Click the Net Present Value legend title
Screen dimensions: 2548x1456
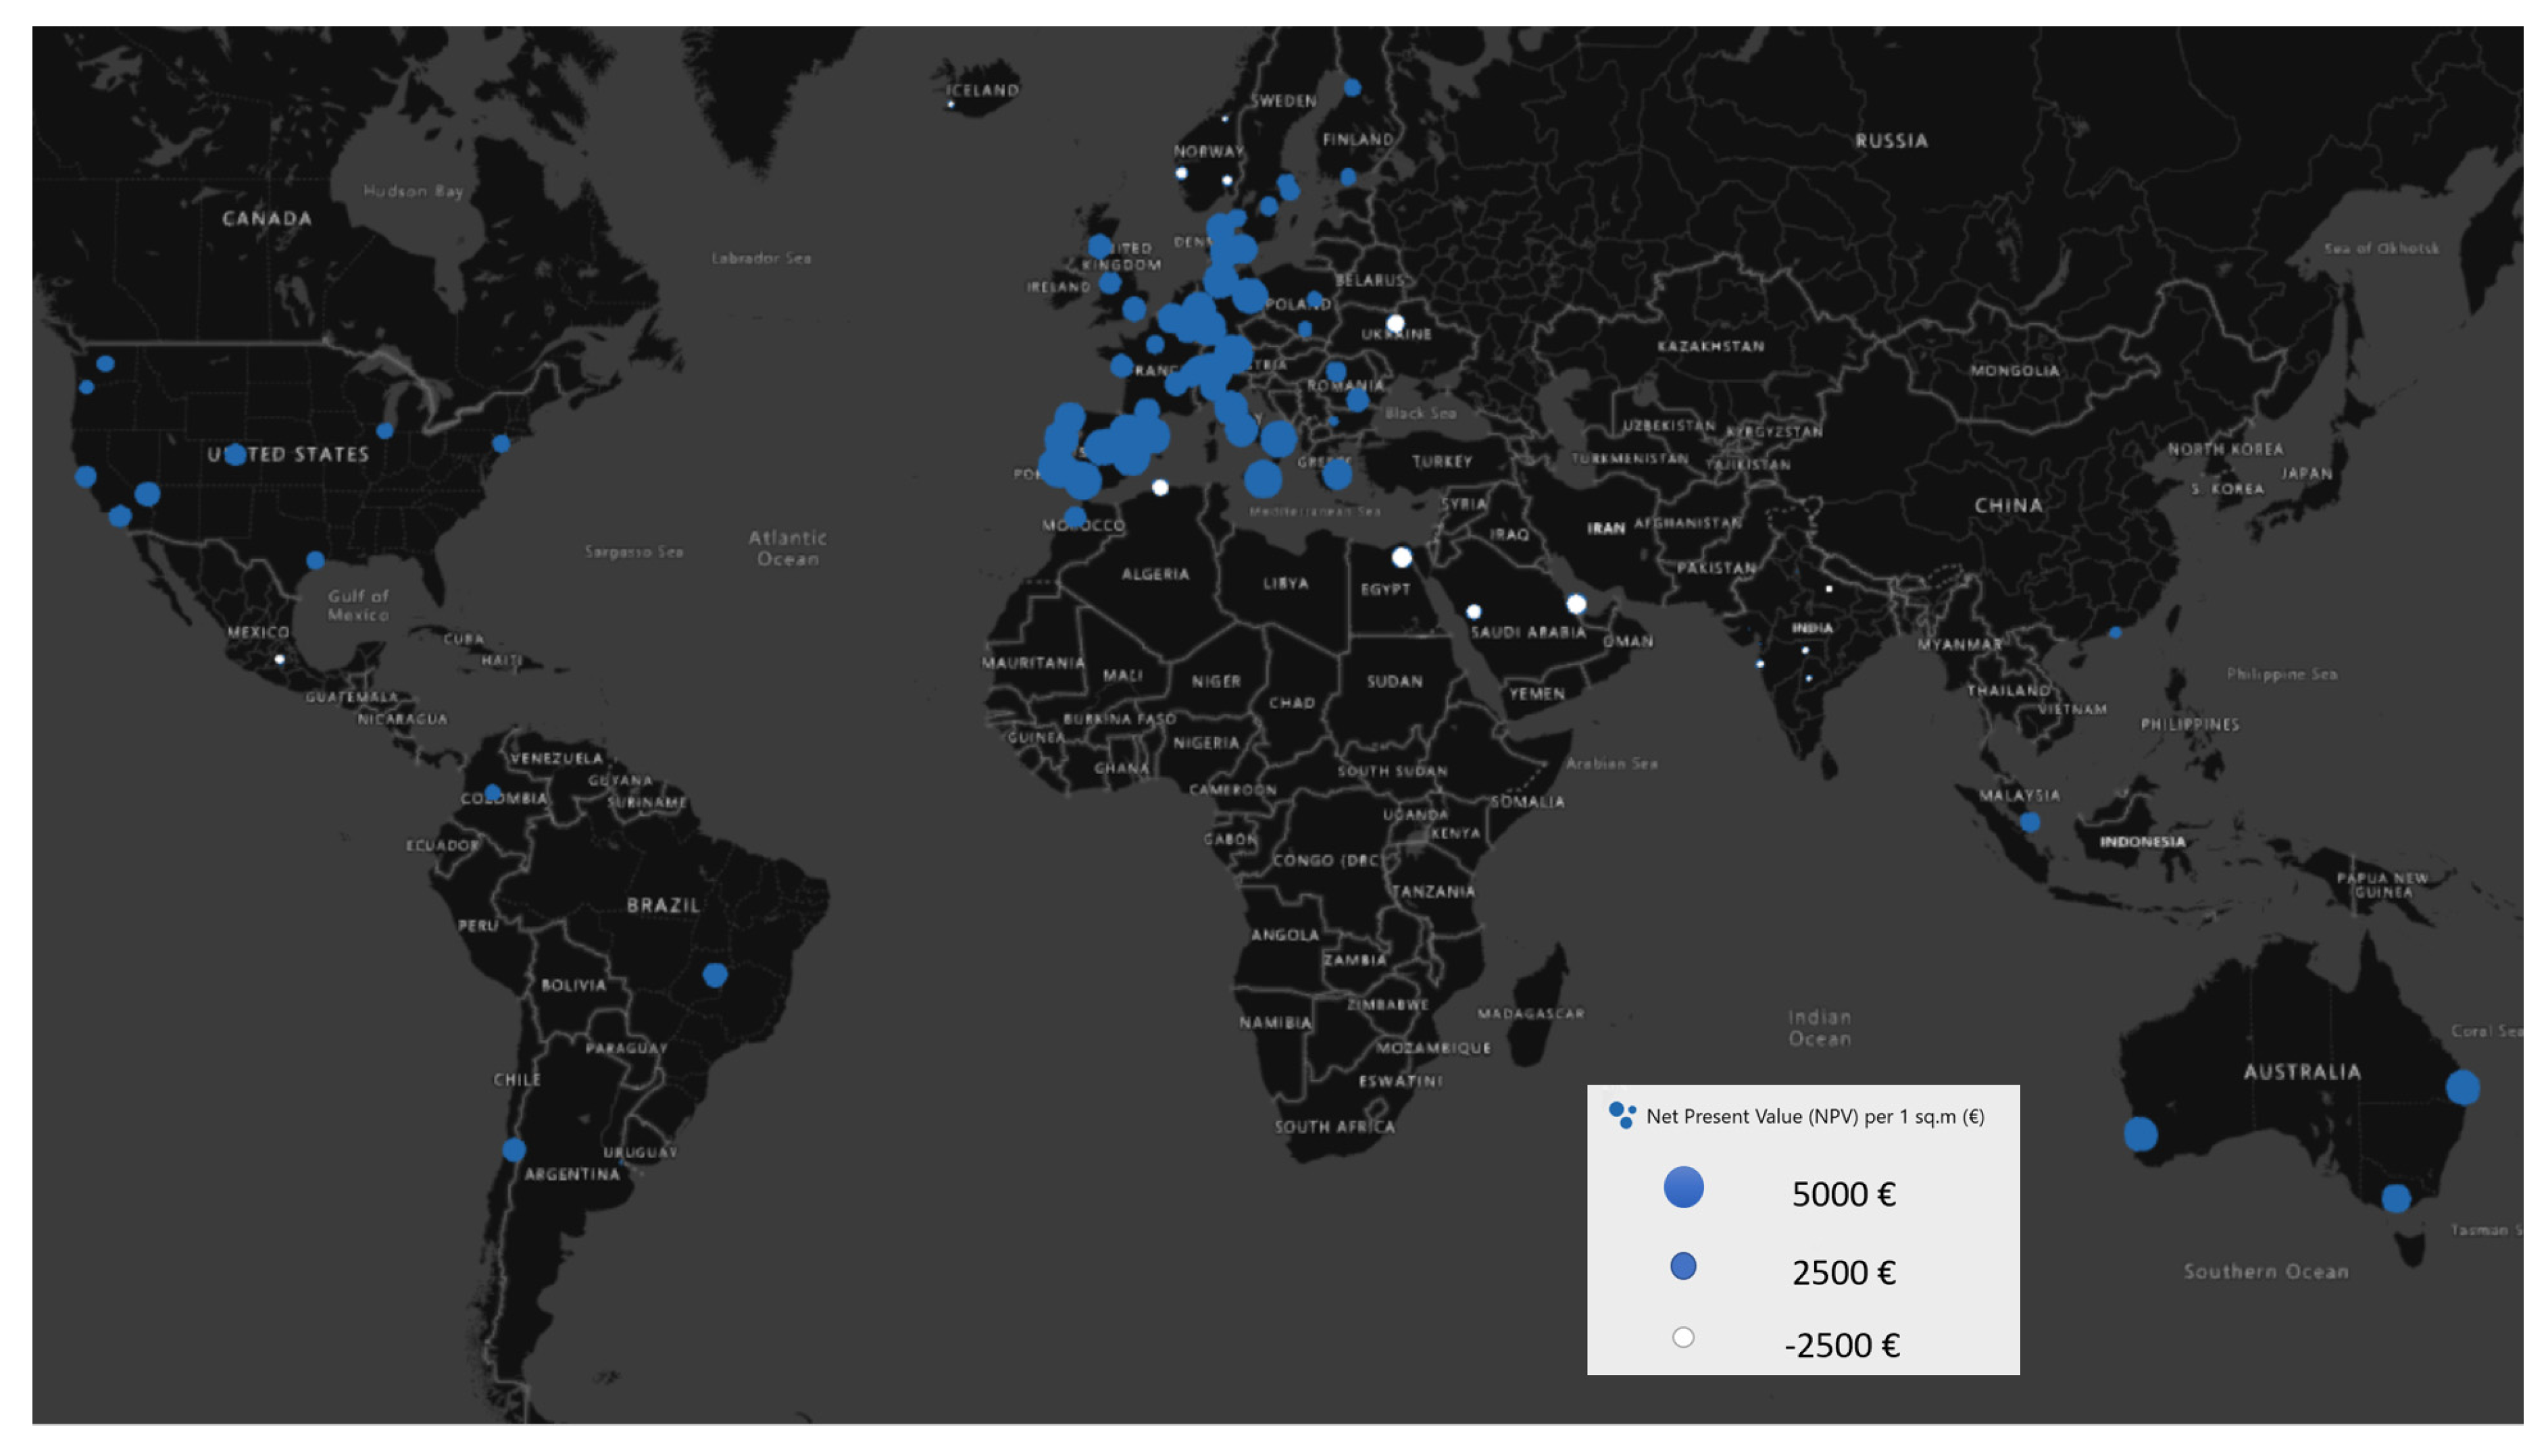[1815, 1116]
